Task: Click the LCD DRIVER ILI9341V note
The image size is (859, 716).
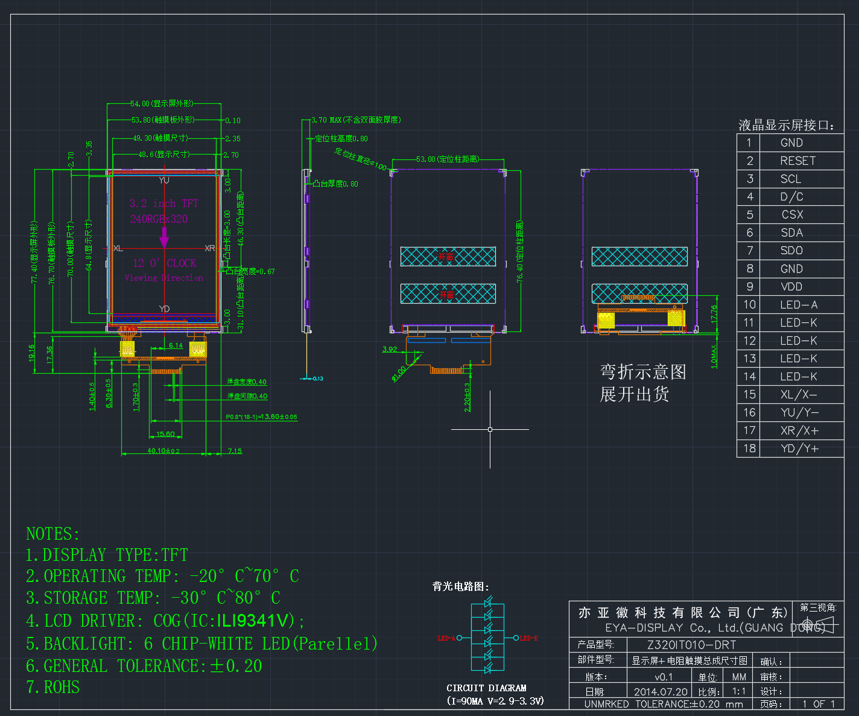Action: [x=165, y=621]
